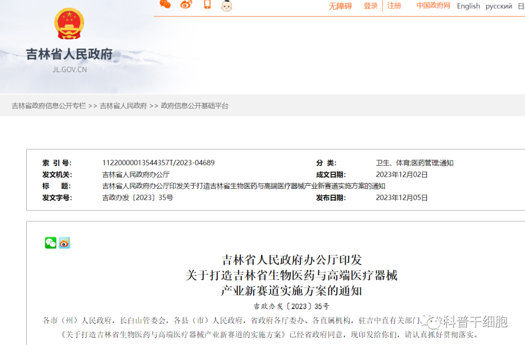525x345 pixels.
Task: Open the cartoon avatar assistant icon
Action: tap(227, 5)
